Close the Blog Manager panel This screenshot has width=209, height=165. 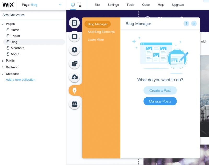tap(194, 24)
